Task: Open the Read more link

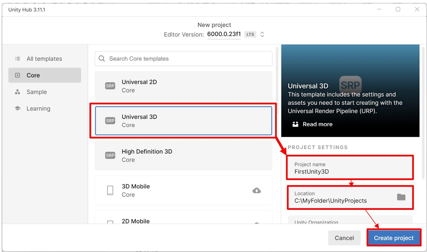Action: pyautogui.click(x=317, y=124)
